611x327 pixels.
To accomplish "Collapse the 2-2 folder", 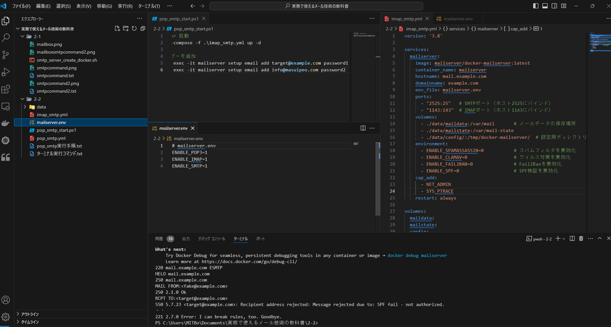I will [x=22, y=99].
